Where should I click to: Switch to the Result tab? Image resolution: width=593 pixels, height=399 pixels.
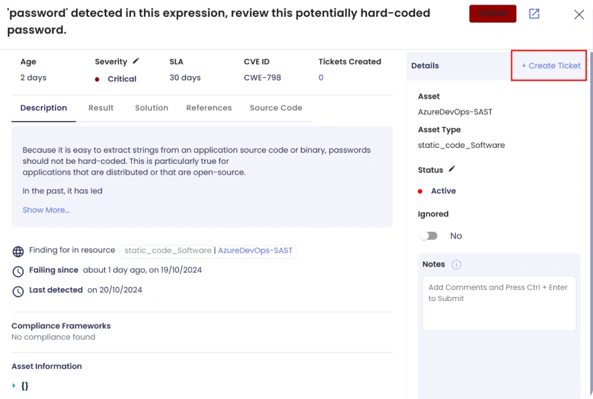(x=101, y=108)
